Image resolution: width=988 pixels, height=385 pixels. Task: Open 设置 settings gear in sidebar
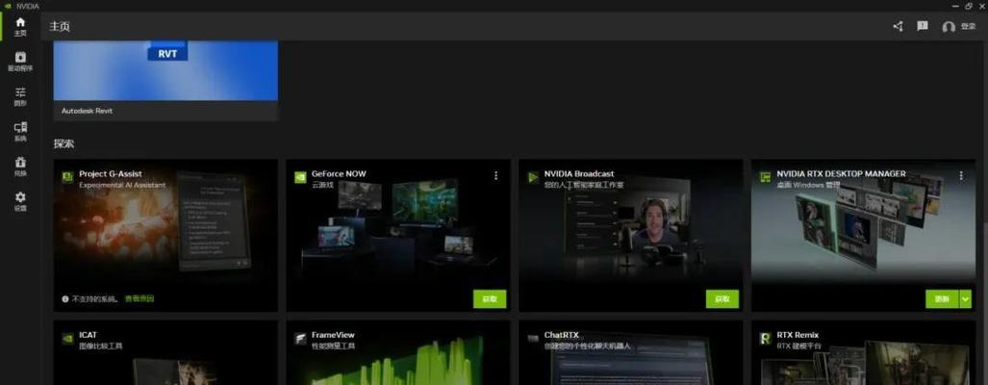click(x=20, y=201)
